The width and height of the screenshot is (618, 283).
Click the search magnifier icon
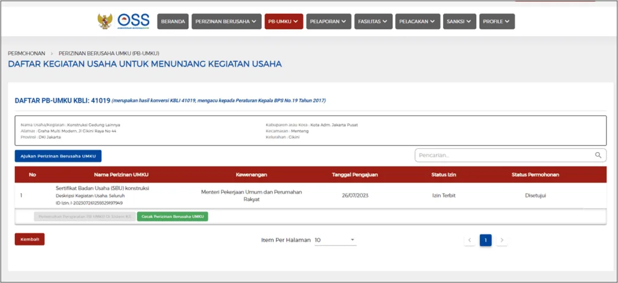tap(598, 156)
